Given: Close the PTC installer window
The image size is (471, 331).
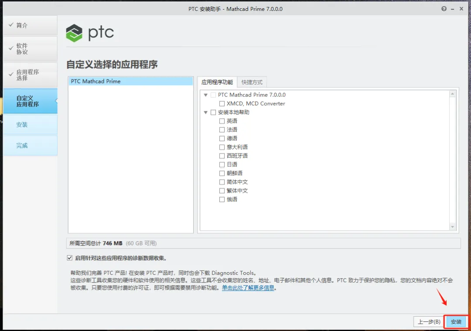Looking at the screenshot, I should click(461, 9).
